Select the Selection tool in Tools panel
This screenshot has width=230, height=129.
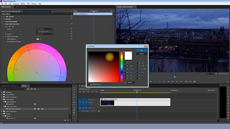tap(74, 87)
